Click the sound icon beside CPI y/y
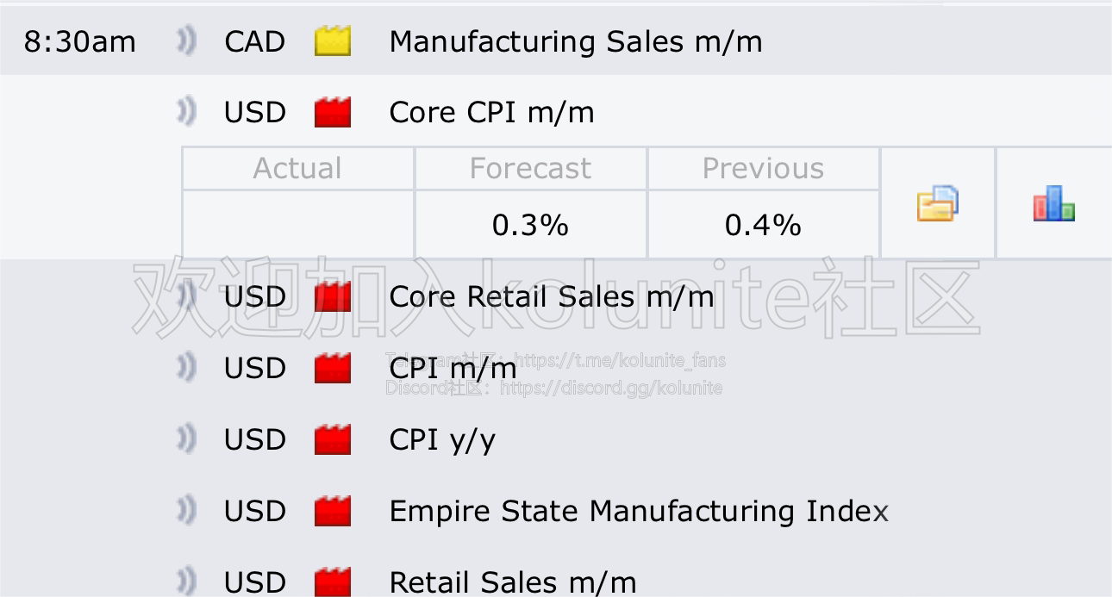Screen dimensions: 1112x597 click(x=187, y=439)
